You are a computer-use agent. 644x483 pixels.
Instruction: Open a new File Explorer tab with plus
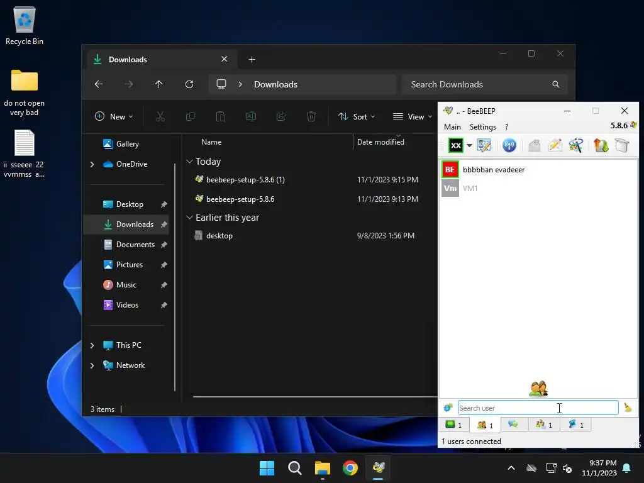click(252, 60)
